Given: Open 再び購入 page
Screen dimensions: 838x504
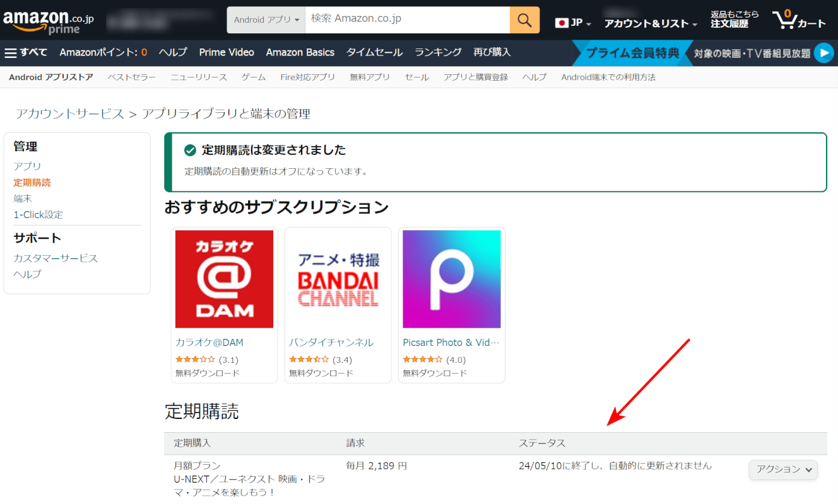Looking at the screenshot, I should coord(492,52).
